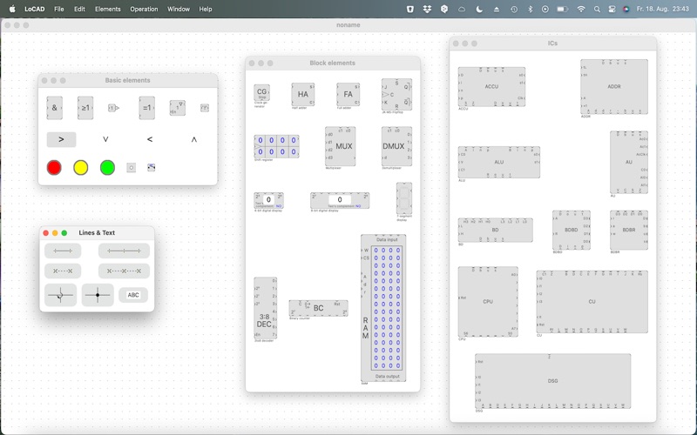This screenshot has height=435, width=697.
Task: Pick the MUX multiplexer block
Action: 341,146
